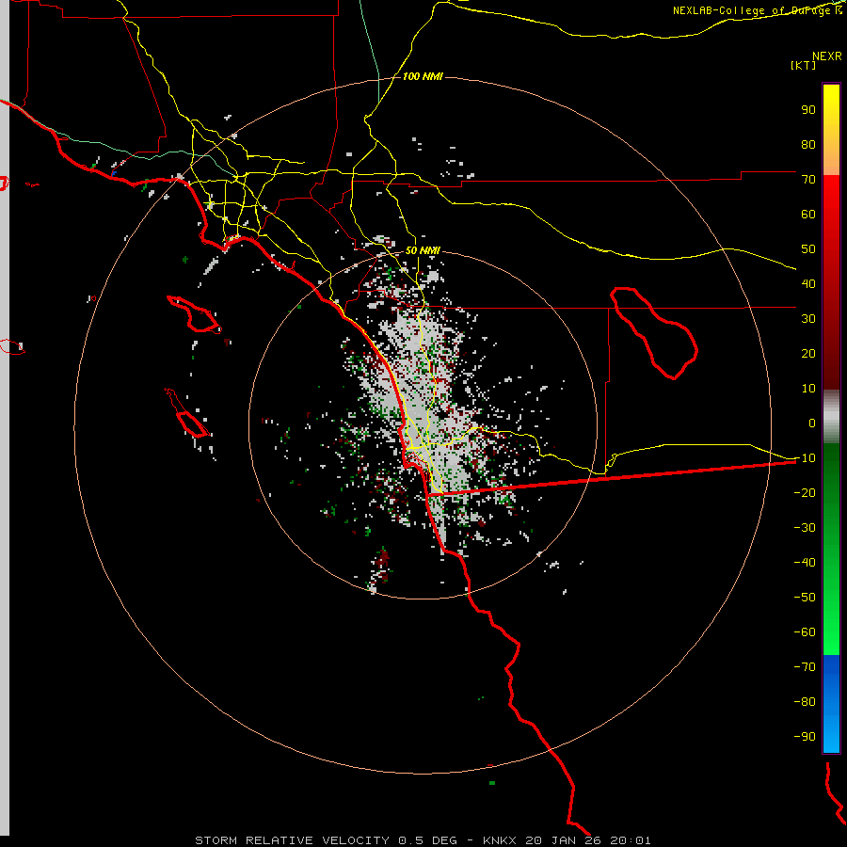Click the blue bottom segment of color bar
Screen dimensions: 847x847
(831, 704)
